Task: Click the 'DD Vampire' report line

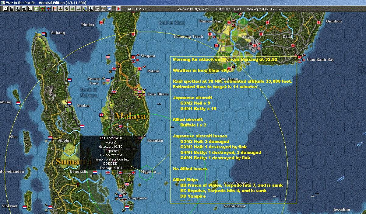Action: click(x=193, y=196)
